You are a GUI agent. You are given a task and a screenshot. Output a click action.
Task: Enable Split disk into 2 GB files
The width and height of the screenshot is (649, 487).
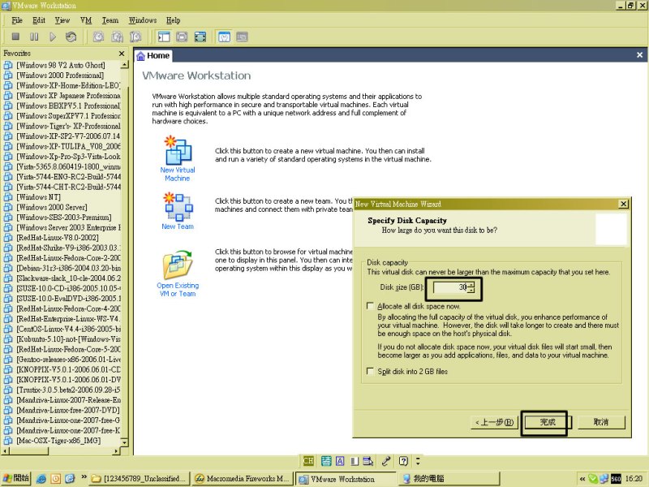tap(370, 371)
